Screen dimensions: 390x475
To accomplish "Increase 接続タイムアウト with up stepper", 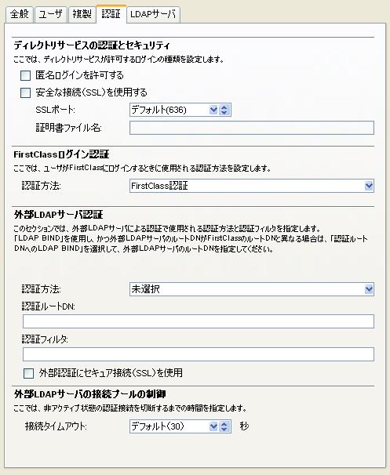I will 224,424.
